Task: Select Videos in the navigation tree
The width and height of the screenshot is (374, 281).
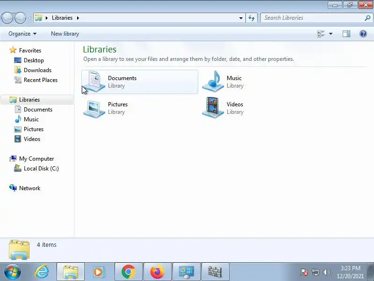Action: 32,139
